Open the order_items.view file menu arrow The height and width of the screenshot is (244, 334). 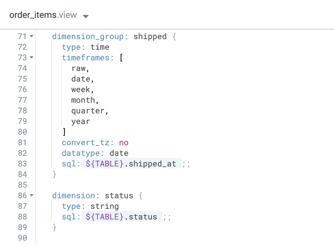tap(85, 16)
